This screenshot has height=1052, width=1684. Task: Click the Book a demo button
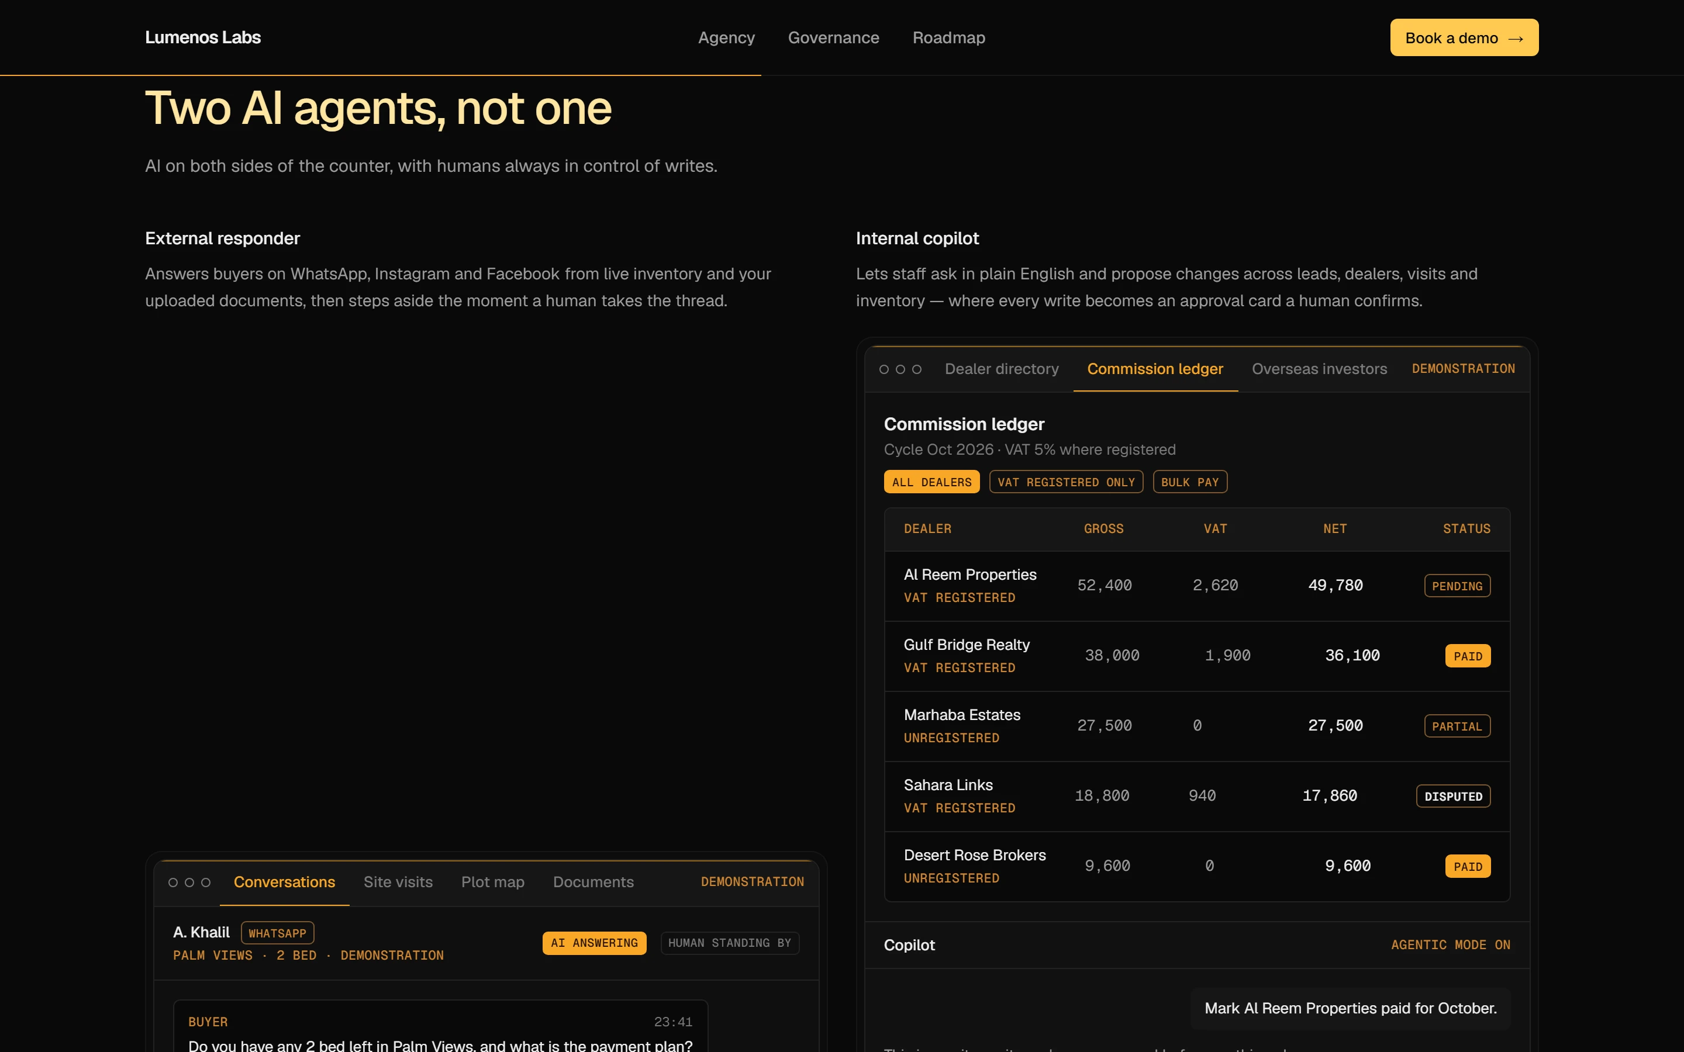click(x=1464, y=37)
